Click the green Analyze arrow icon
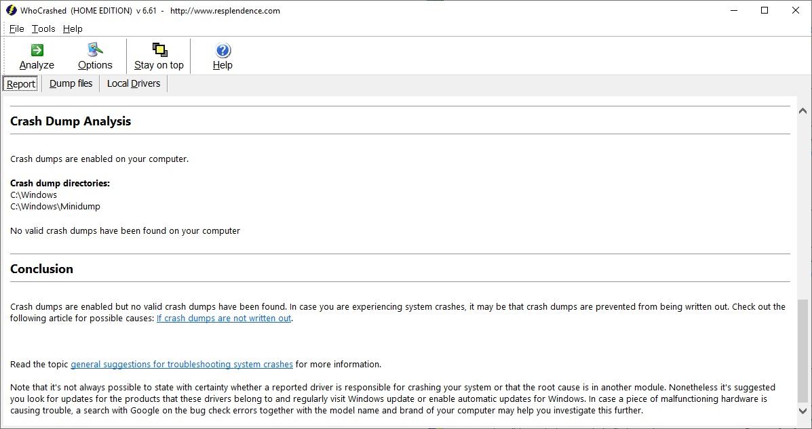Screen dimensions: 812x429 tap(37, 50)
